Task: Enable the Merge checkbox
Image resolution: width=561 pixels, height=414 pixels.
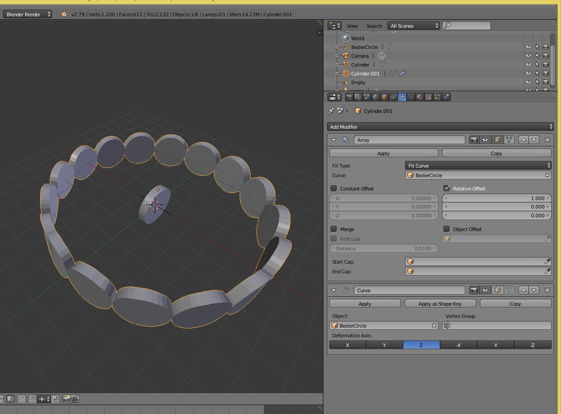Action: tap(334, 229)
